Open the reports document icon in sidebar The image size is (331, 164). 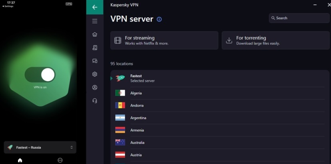click(95, 47)
